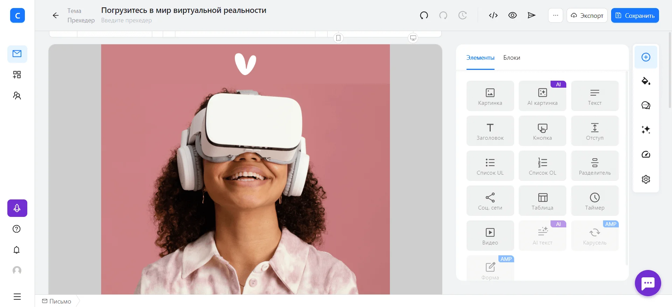This screenshot has width=672, height=307.
Task: Select the Таймер element
Action: (x=594, y=201)
